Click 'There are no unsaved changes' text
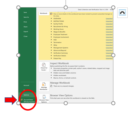Screen dimensions: 130x118 coord(64,86)
